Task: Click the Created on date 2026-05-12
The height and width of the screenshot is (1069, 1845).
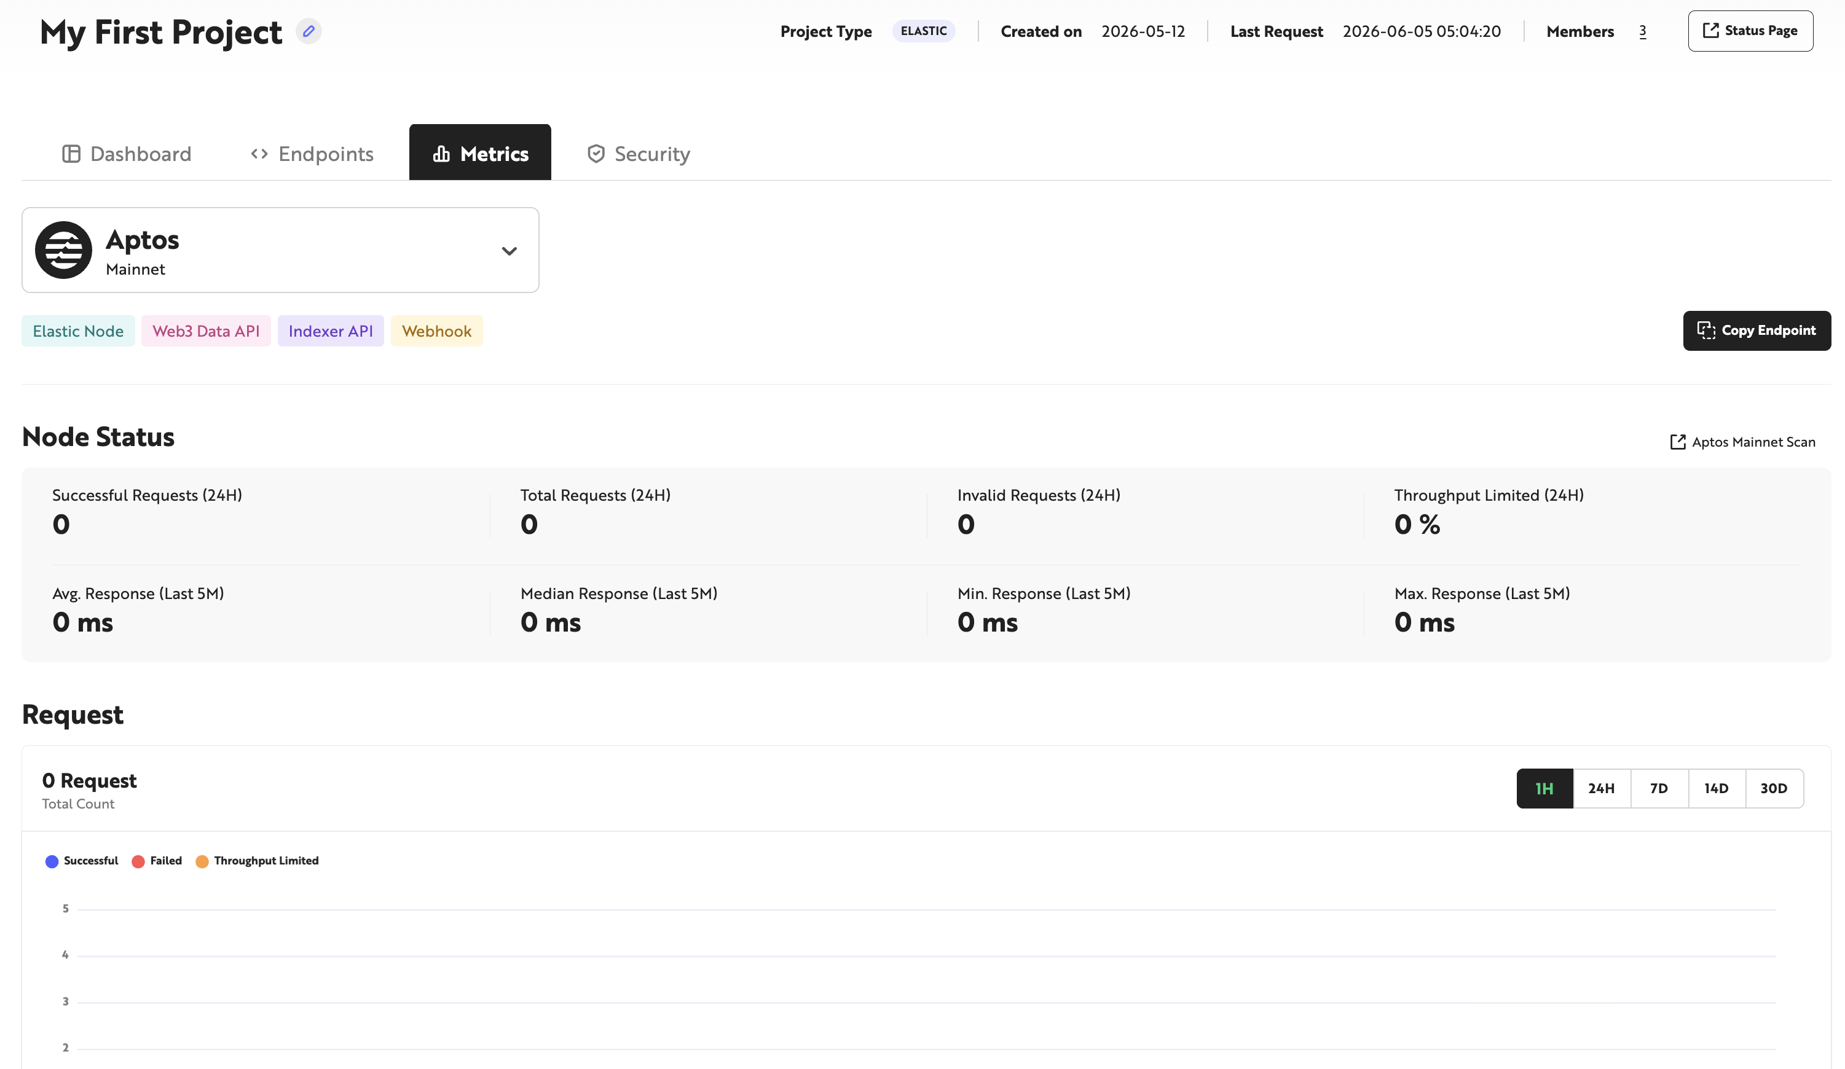Action: point(1143,31)
